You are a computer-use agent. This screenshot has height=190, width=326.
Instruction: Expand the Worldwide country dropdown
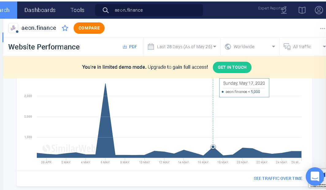pyautogui.click(x=274, y=47)
